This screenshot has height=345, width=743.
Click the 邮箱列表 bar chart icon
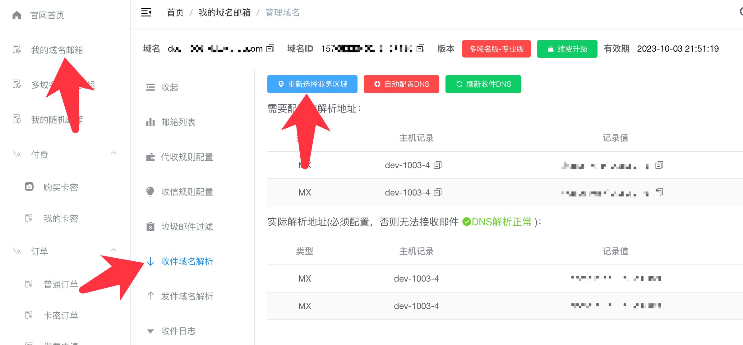[x=150, y=122]
